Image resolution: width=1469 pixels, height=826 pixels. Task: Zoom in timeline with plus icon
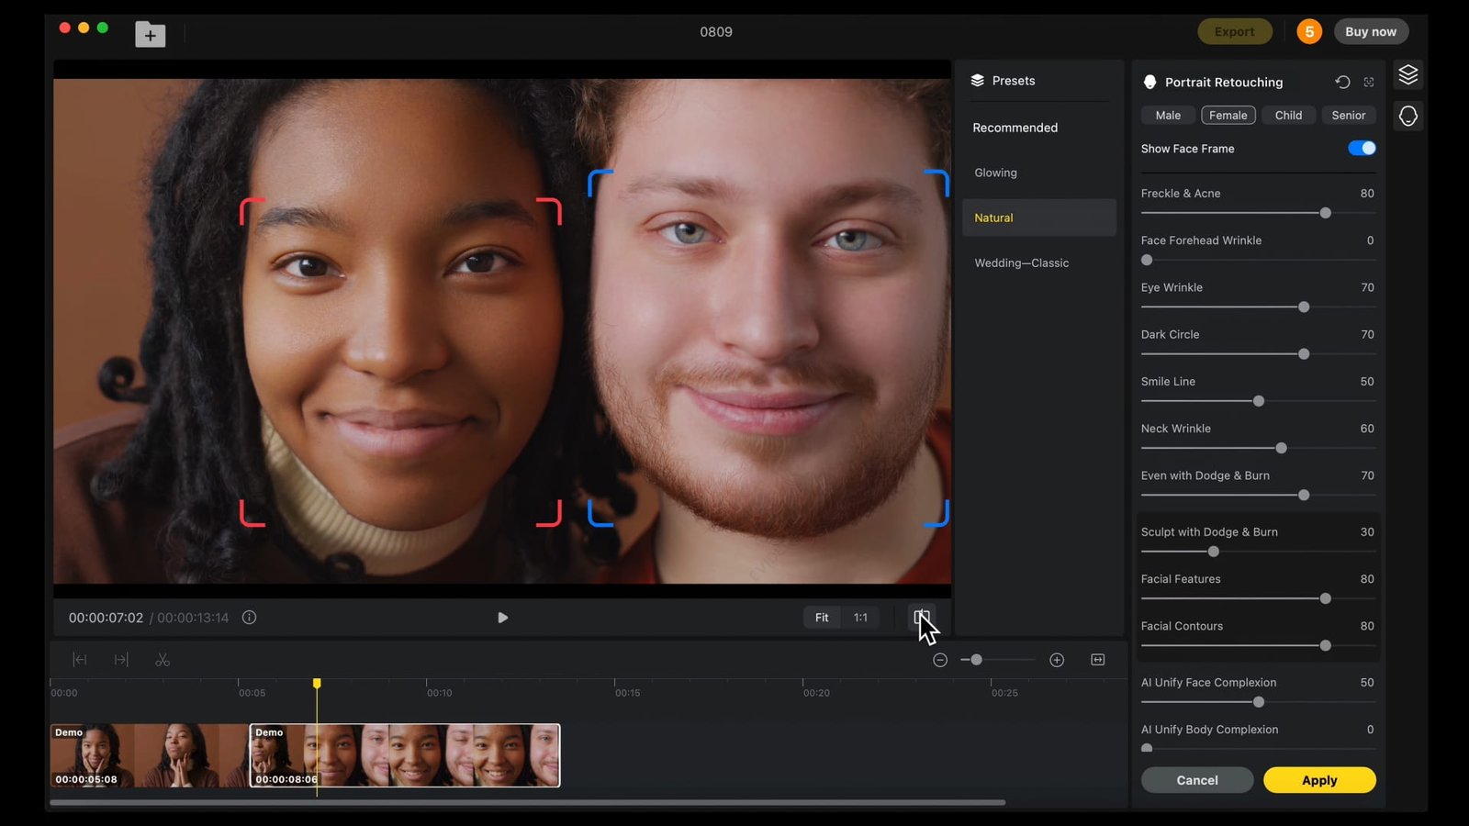pyautogui.click(x=1057, y=660)
